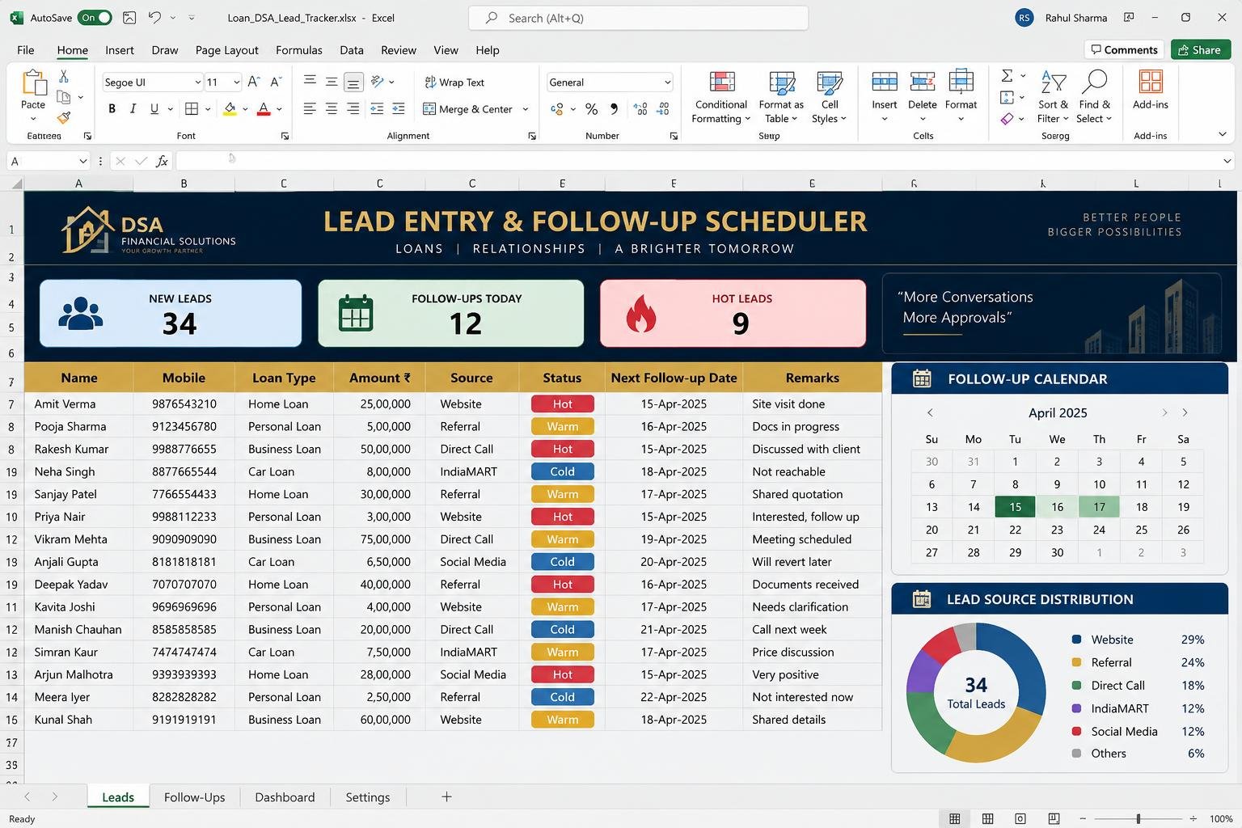Go to previous month in calendar

click(x=930, y=412)
